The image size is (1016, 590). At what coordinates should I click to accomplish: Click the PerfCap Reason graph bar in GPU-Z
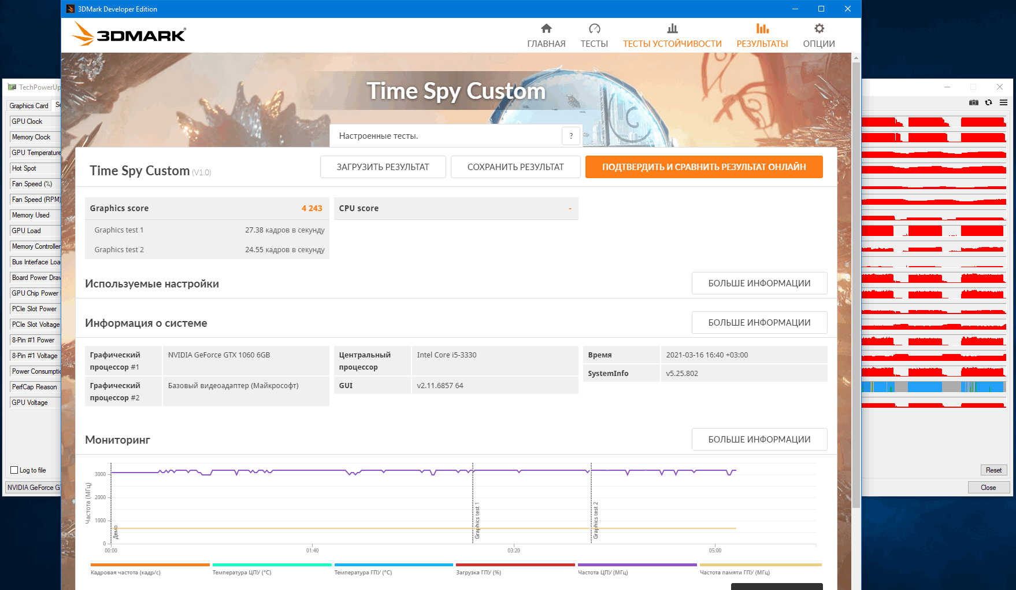click(934, 387)
